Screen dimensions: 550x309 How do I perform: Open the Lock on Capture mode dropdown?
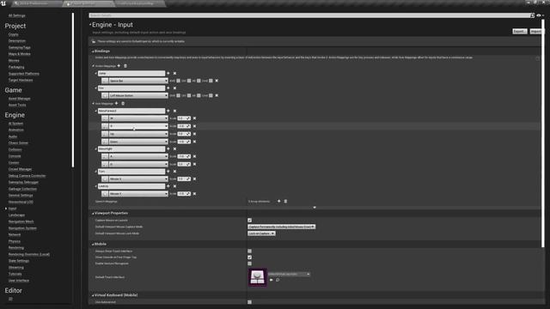tap(261, 233)
